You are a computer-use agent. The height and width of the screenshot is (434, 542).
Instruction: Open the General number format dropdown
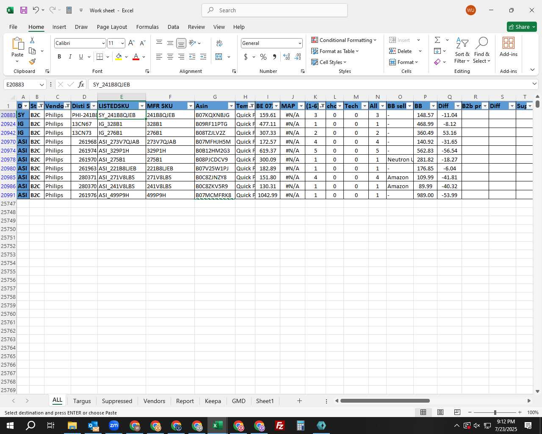coord(300,43)
